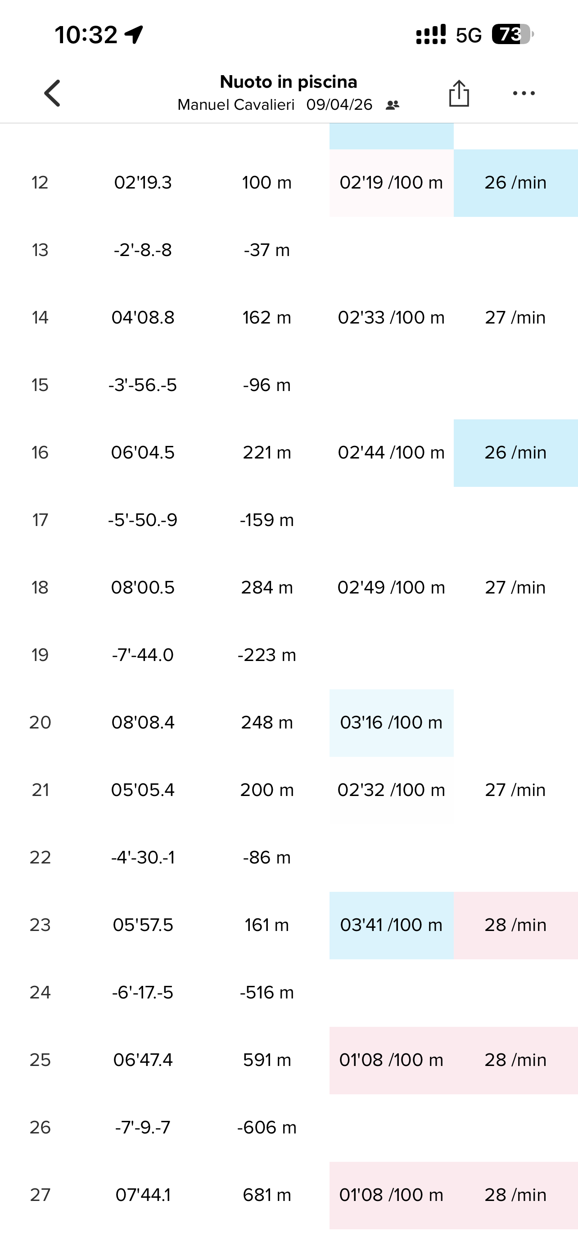Tap the cellular signal bars icon
Screen dimensions: 578x1250
430,35
